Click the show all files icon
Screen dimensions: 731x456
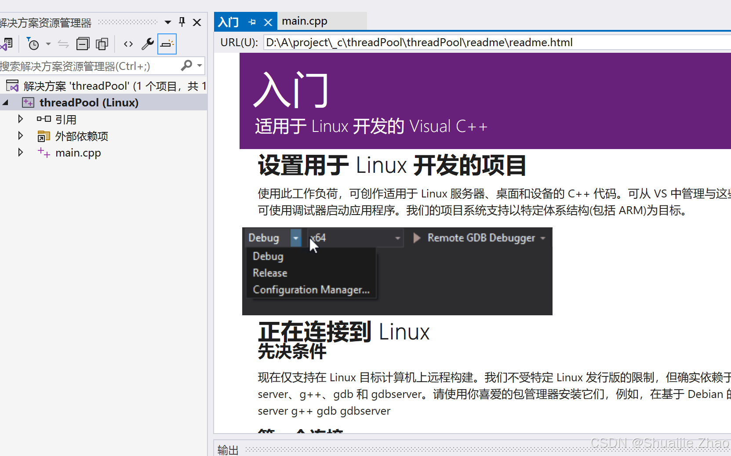tap(102, 44)
